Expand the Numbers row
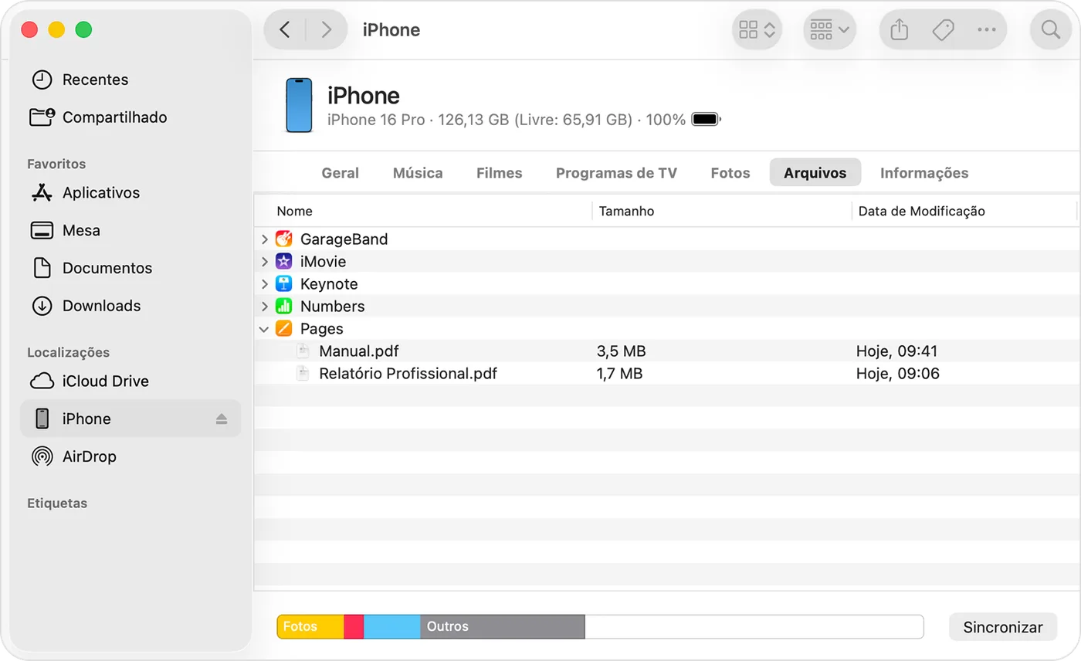This screenshot has width=1081, height=661. coord(264,307)
